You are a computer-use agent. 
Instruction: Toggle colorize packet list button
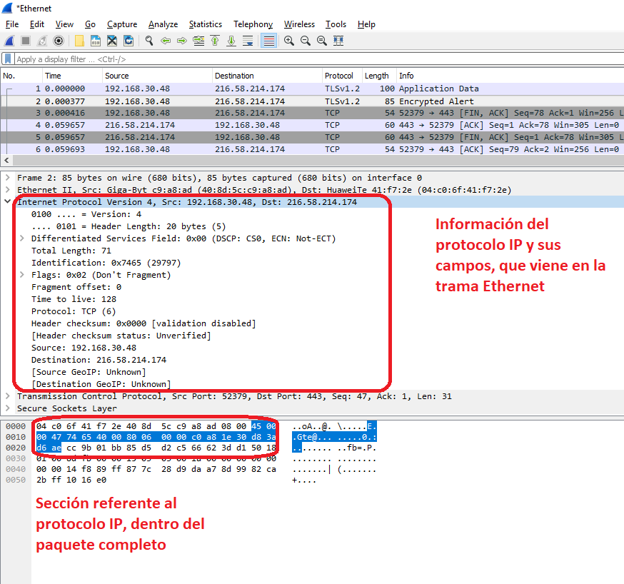click(x=268, y=41)
